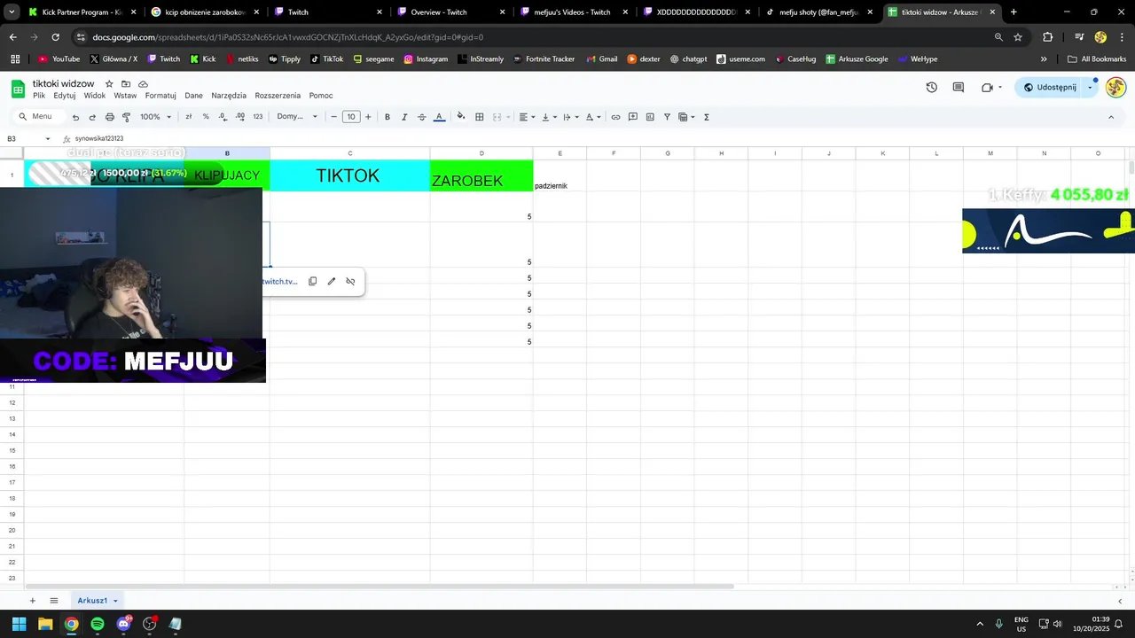Open the font family dropdown
This screenshot has width=1135, height=638.
point(297,117)
